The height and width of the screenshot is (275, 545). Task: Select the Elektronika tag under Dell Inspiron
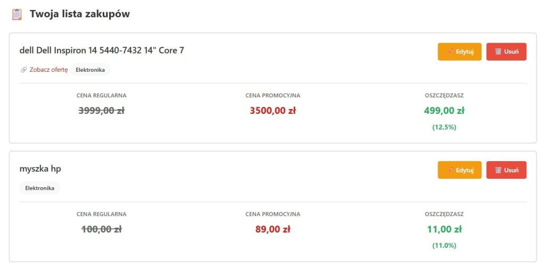point(90,70)
